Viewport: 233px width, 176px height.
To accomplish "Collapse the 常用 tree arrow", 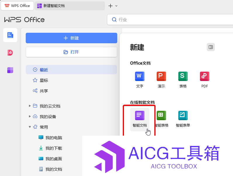I will [x=30, y=127].
